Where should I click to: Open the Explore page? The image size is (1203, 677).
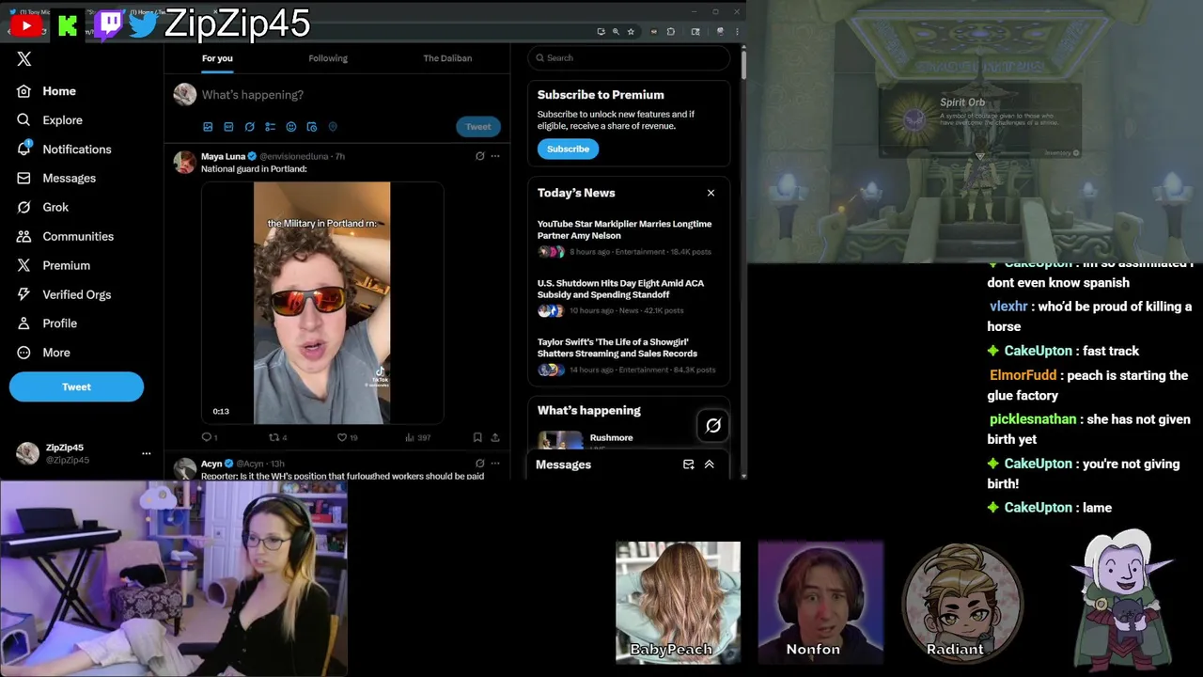click(x=50, y=120)
